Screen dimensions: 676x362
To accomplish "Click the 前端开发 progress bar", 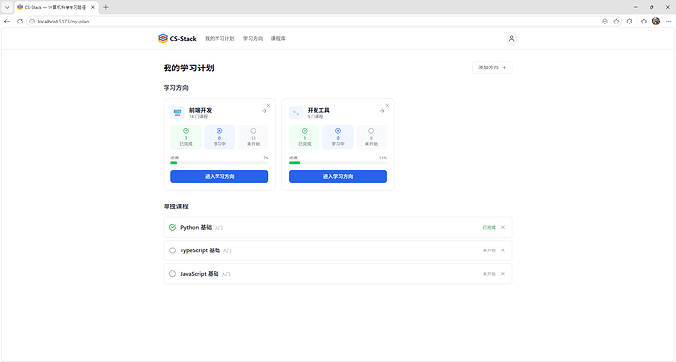I will point(219,163).
